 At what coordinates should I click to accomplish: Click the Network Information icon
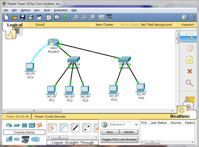tap(185, 17)
